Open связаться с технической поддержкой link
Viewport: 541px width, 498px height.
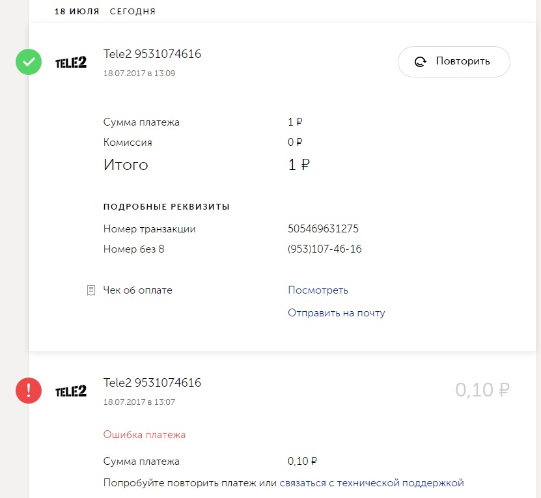pos(371,483)
